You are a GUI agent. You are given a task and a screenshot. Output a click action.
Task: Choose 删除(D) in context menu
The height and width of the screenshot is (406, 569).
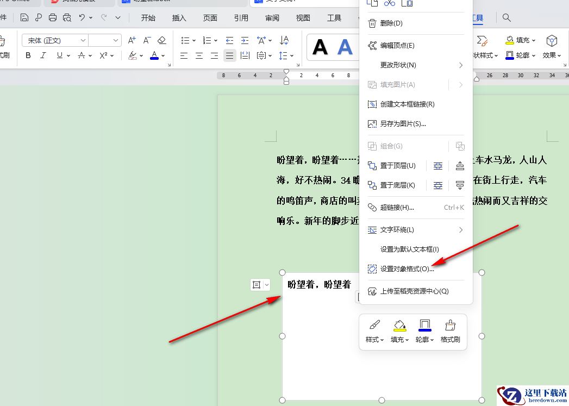click(416, 23)
